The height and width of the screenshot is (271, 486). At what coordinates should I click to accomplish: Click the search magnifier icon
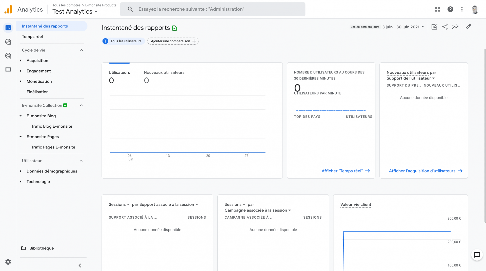coord(130,9)
